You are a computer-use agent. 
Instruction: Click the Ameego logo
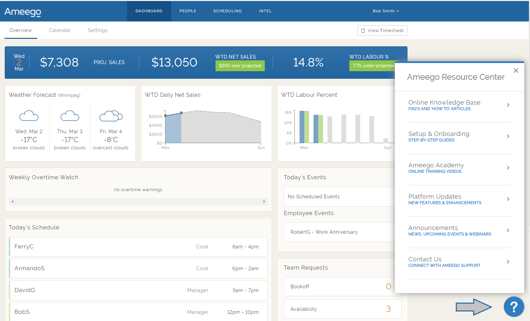23,12
